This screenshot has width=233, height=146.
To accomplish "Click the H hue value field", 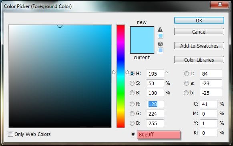I will coord(155,74).
